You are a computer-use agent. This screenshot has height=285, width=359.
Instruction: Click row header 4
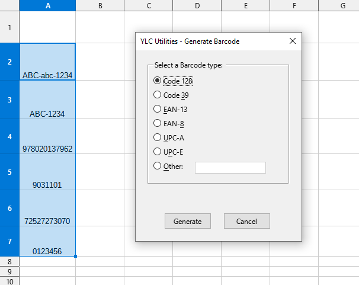point(9,136)
